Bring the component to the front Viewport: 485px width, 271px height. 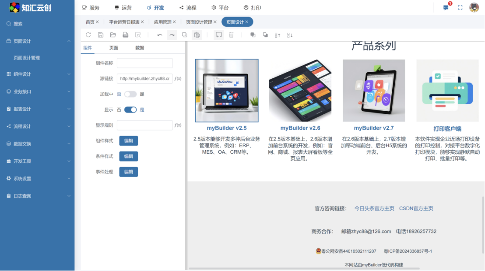(x=253, y=35)
